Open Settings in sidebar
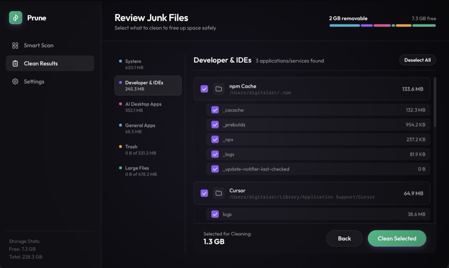449x268 pixels. click(50, 81)
